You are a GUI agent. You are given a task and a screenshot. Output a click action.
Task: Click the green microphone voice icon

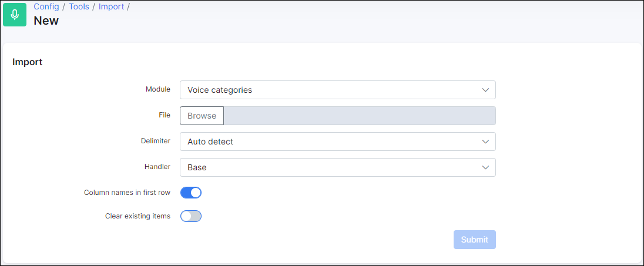click(15, 15)
